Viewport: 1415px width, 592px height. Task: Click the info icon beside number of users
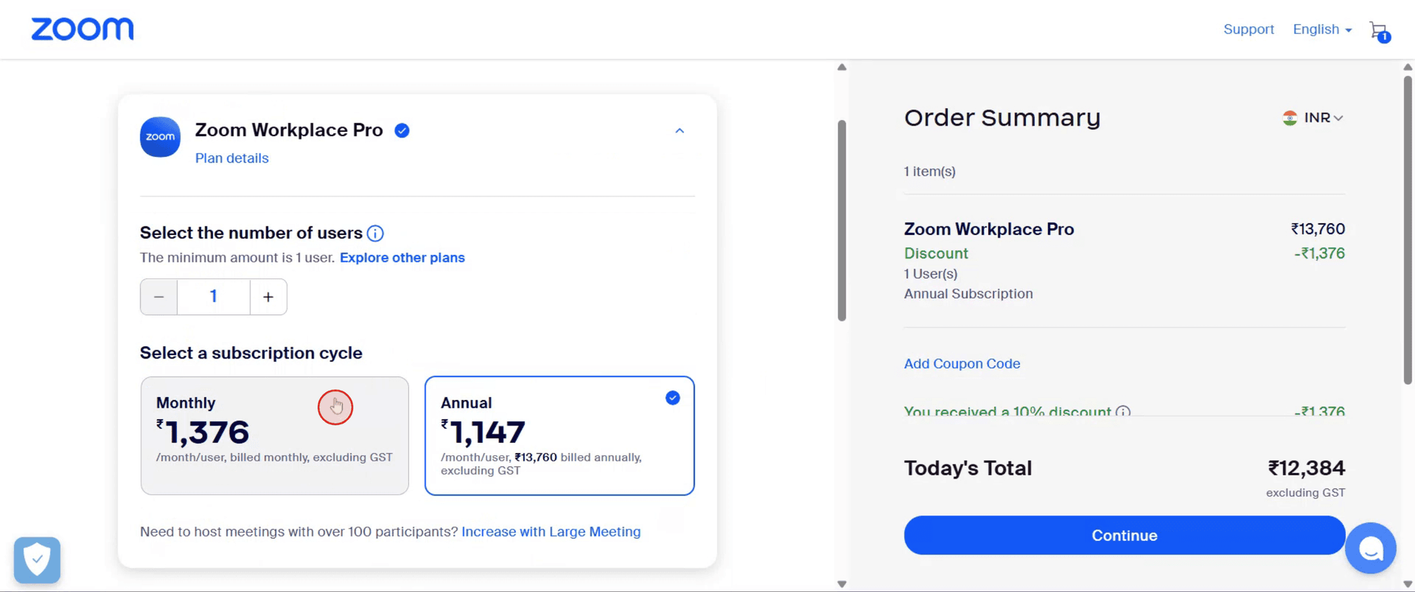[x=375, y=233]
